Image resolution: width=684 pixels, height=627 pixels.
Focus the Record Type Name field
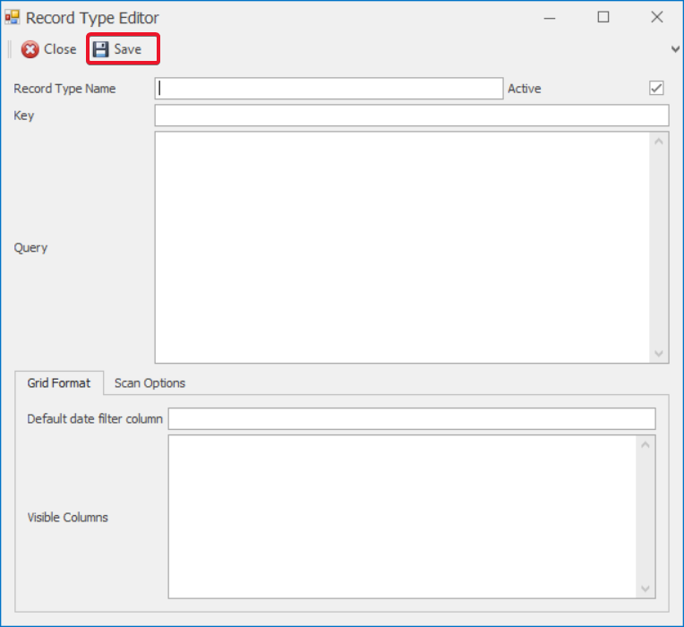[329, 88]
